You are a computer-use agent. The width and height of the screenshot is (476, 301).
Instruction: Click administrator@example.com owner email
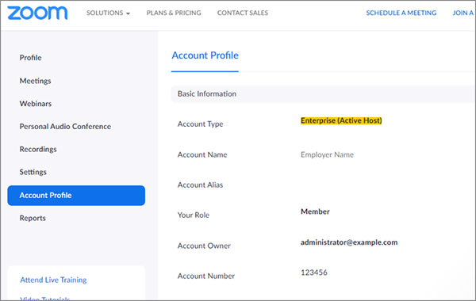click(x=349, y=242)
